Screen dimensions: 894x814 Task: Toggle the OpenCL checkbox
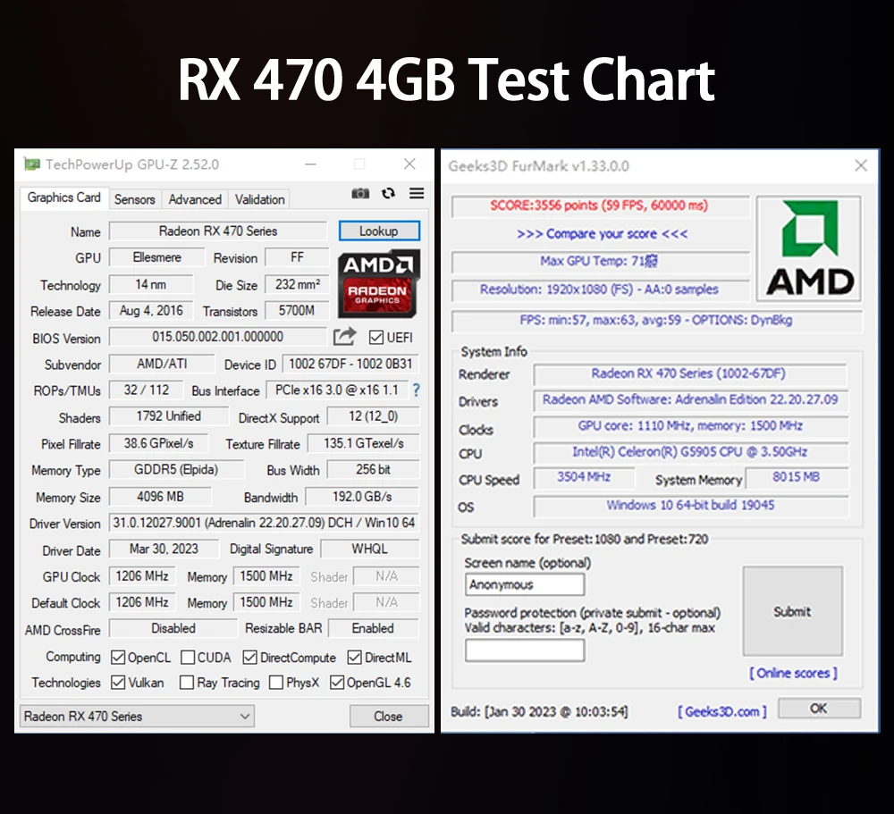pos(118,658)
